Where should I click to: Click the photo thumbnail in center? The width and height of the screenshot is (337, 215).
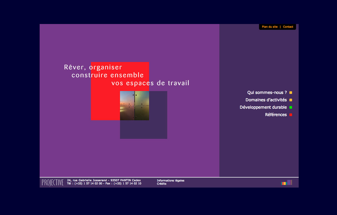point(135,106)
